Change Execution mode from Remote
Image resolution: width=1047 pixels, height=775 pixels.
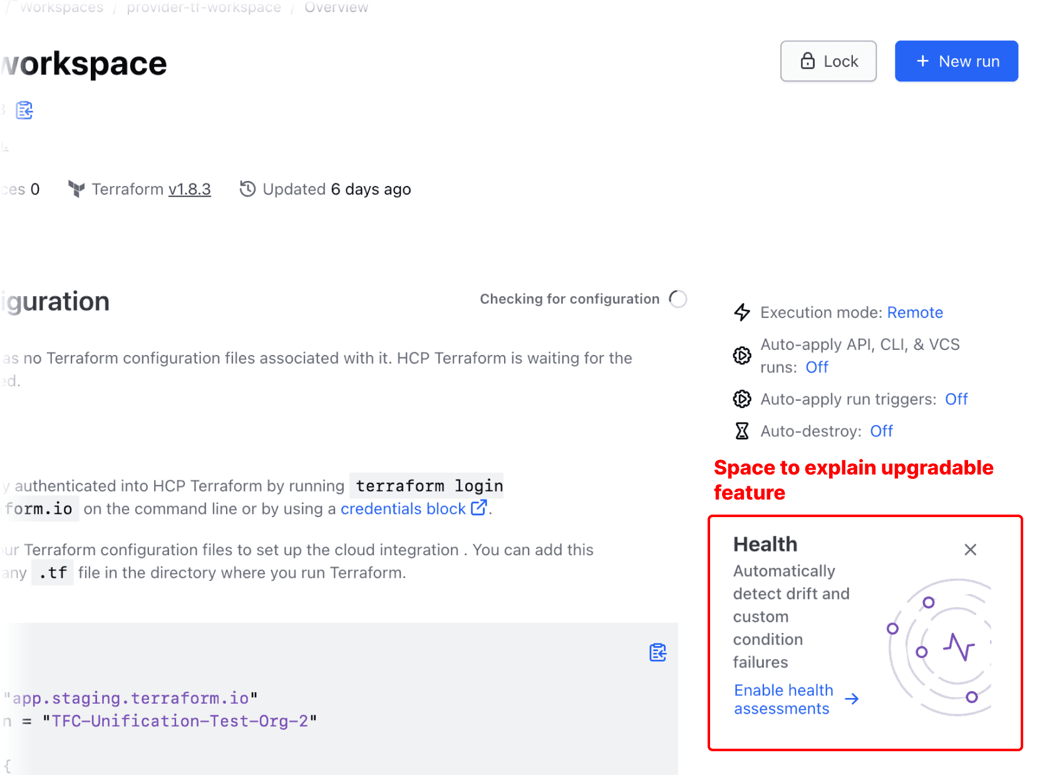(915, 312)
